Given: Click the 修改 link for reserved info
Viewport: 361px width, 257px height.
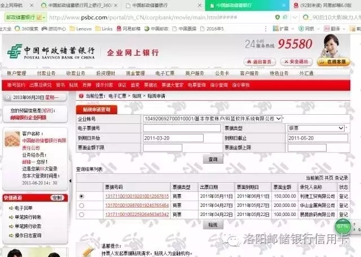Looking at the screenshot, I should (47, 111).
